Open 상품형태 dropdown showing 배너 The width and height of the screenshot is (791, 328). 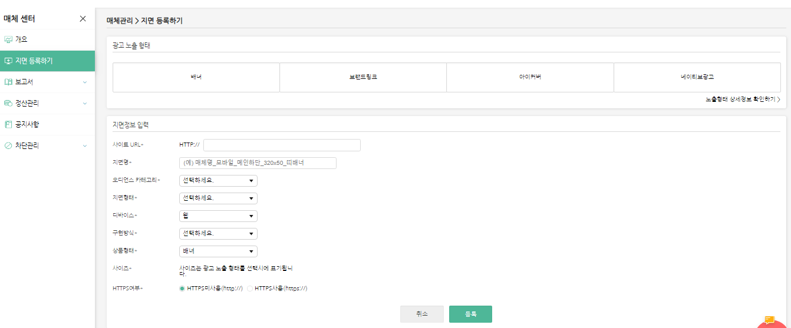(218, 251)
